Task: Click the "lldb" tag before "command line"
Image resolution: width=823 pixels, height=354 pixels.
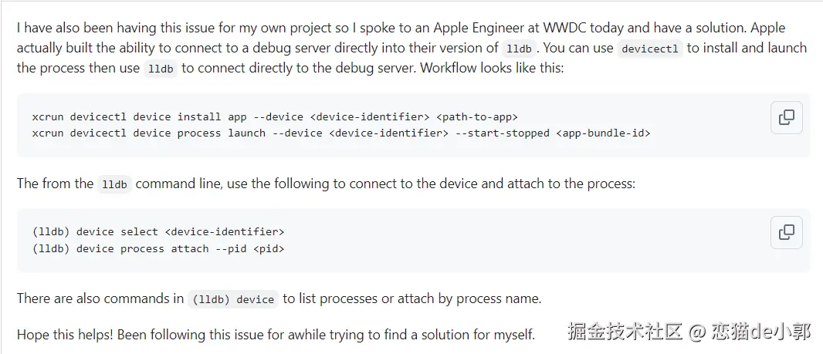Action: pyautogui.click(x=114, y=184)
